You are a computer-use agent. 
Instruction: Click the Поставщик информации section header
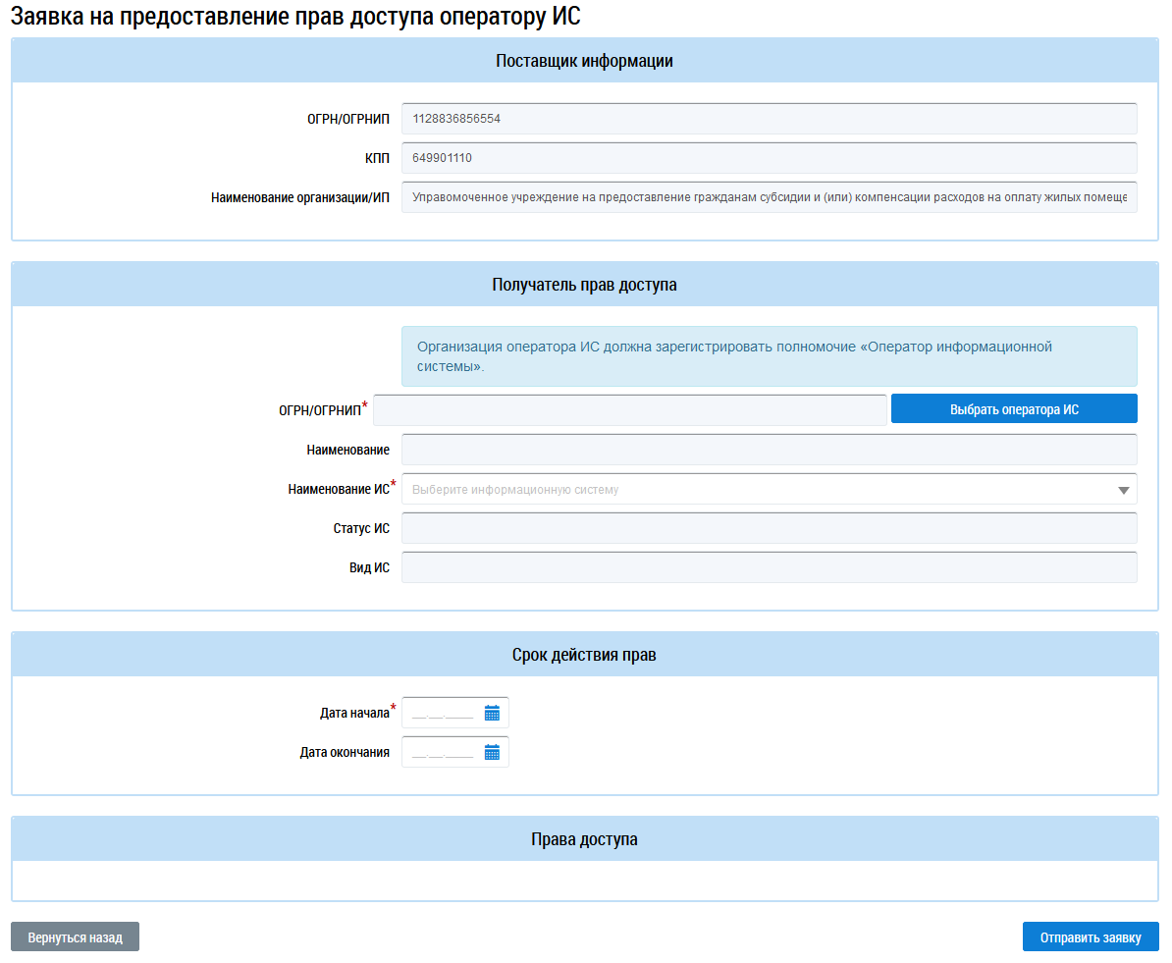click(x=584, y=61)
